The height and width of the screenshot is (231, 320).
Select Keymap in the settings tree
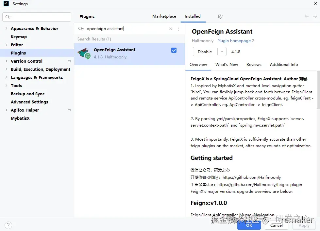19,37
